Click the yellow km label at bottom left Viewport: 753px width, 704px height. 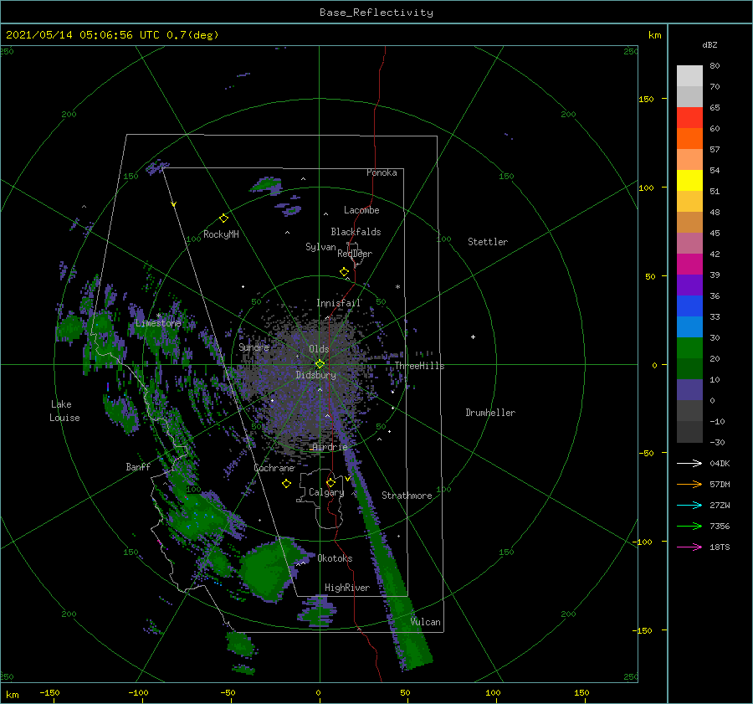click(x=12, y=695)
